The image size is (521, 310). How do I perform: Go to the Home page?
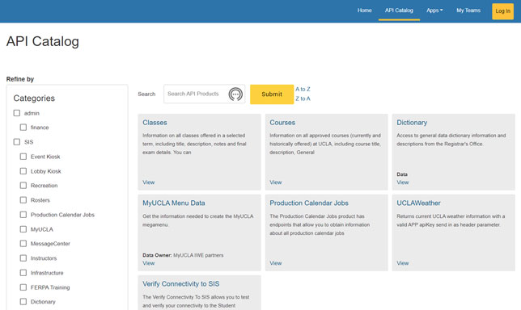(365, 10)
